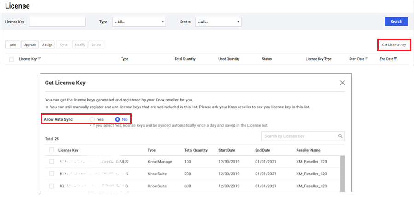The width and height of the screenshot is (414, 197).
Task: Check the Knox Suite row with quantity 200
Action: 52,174
